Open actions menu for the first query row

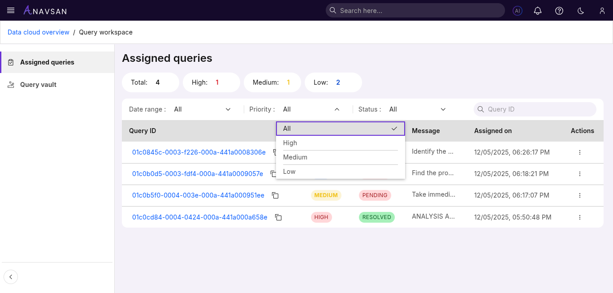pos(580,152)
